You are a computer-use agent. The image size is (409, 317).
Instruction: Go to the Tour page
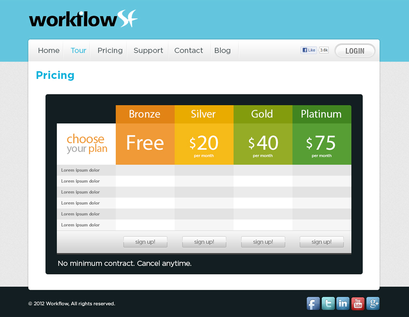(x=79, y=51)
